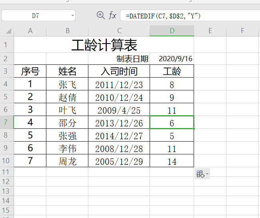Select column F header

[x=242, y=31]
